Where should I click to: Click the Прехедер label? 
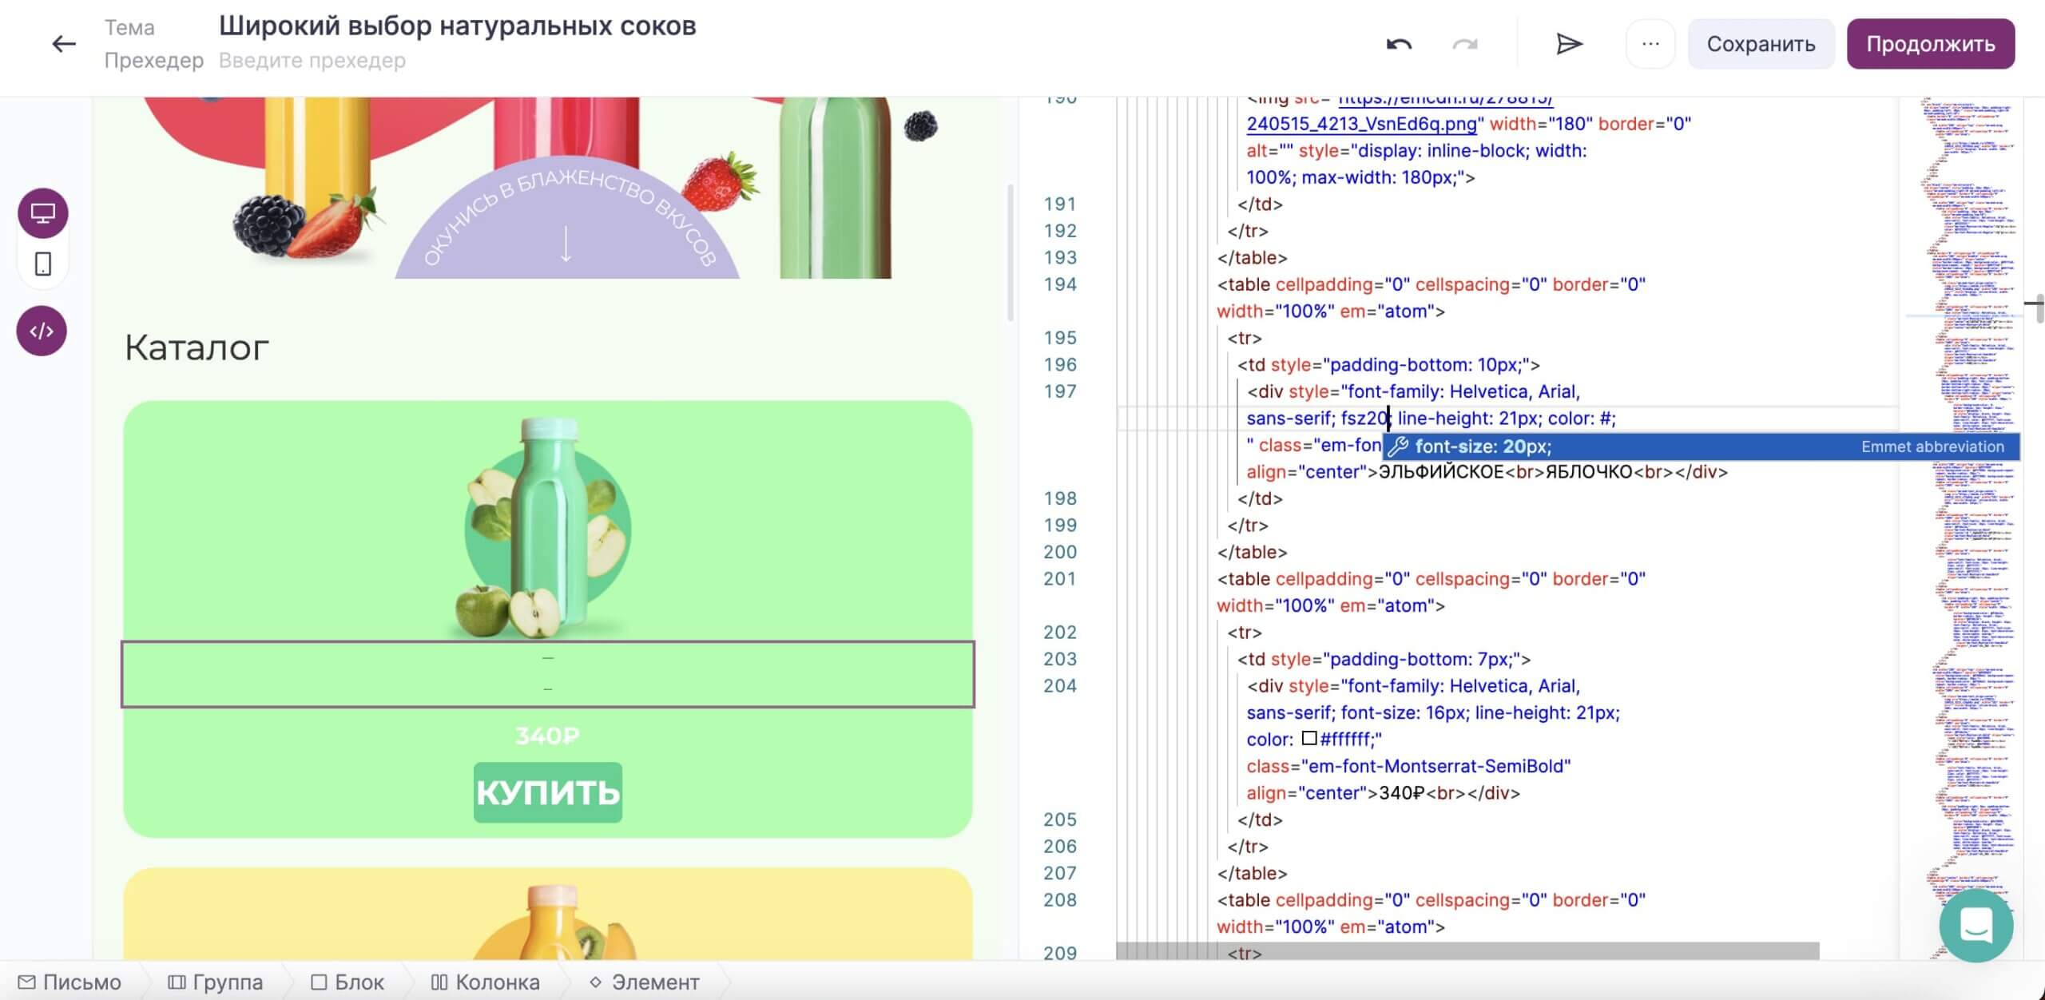tap(153, 61)
